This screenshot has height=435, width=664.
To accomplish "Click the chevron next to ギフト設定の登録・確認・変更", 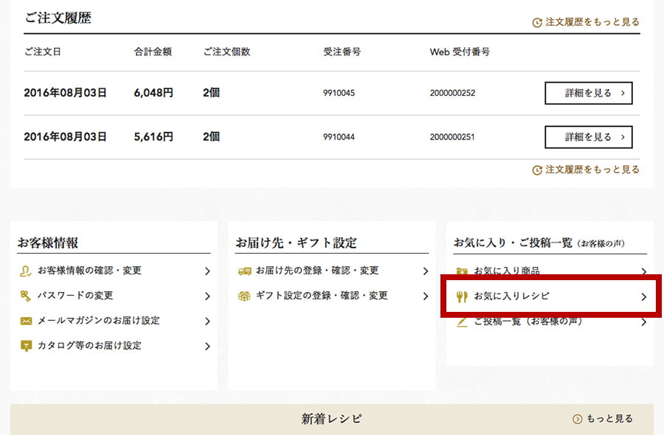I will (x=425, y=296).
